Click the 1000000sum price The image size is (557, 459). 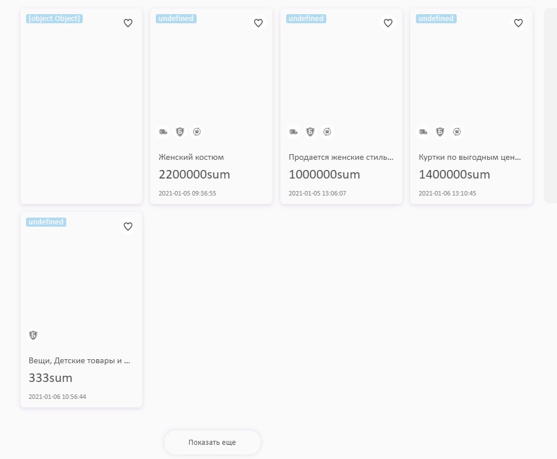(x=324, y=175)
